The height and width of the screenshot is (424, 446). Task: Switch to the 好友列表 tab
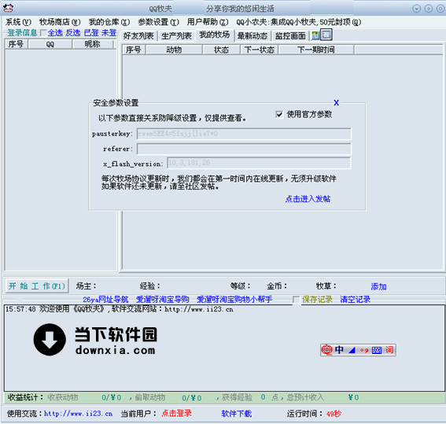138,36
